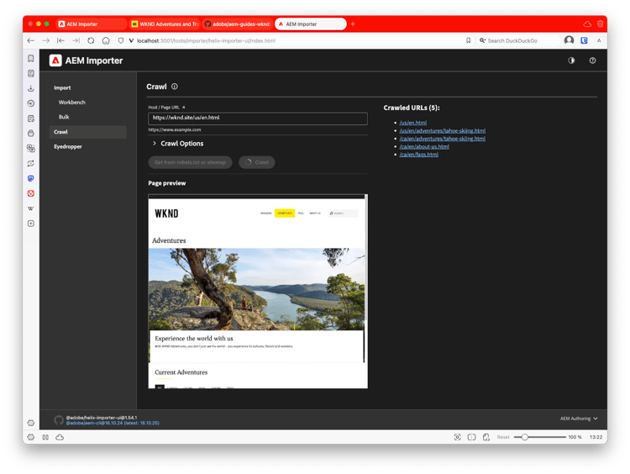630x474 pixels.
Task: Open the Reading List panel icon
Action: coord(31,73)
